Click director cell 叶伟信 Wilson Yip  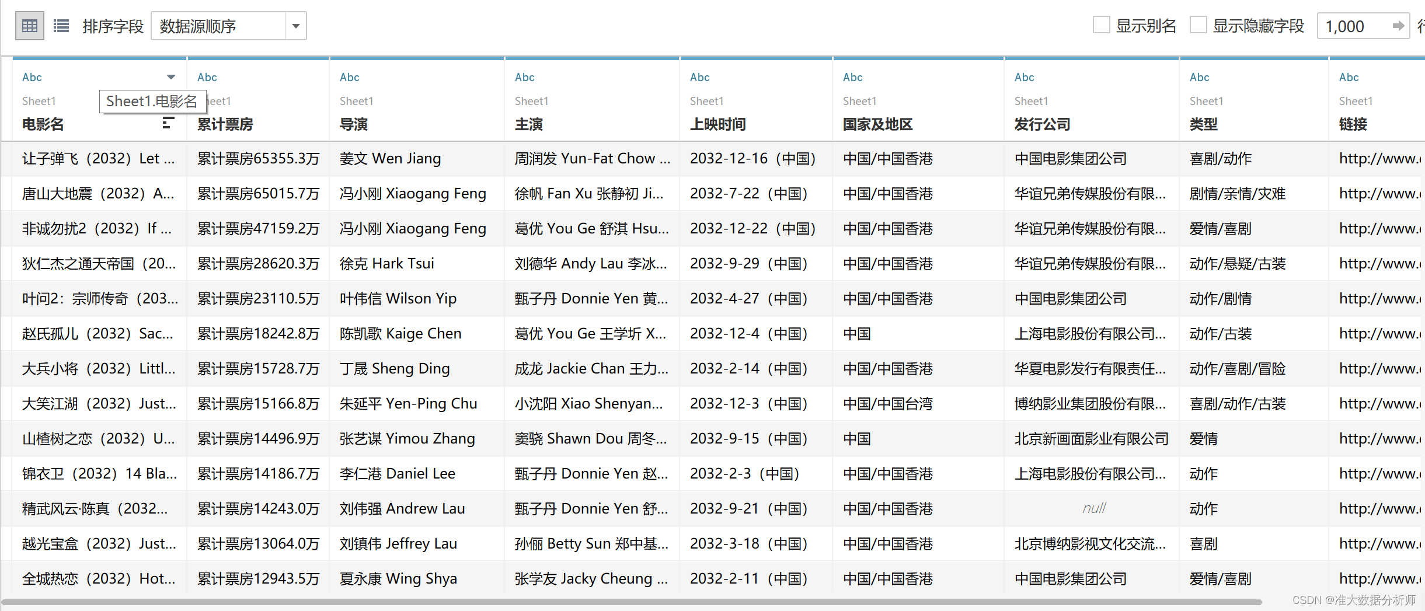point(417,299)
